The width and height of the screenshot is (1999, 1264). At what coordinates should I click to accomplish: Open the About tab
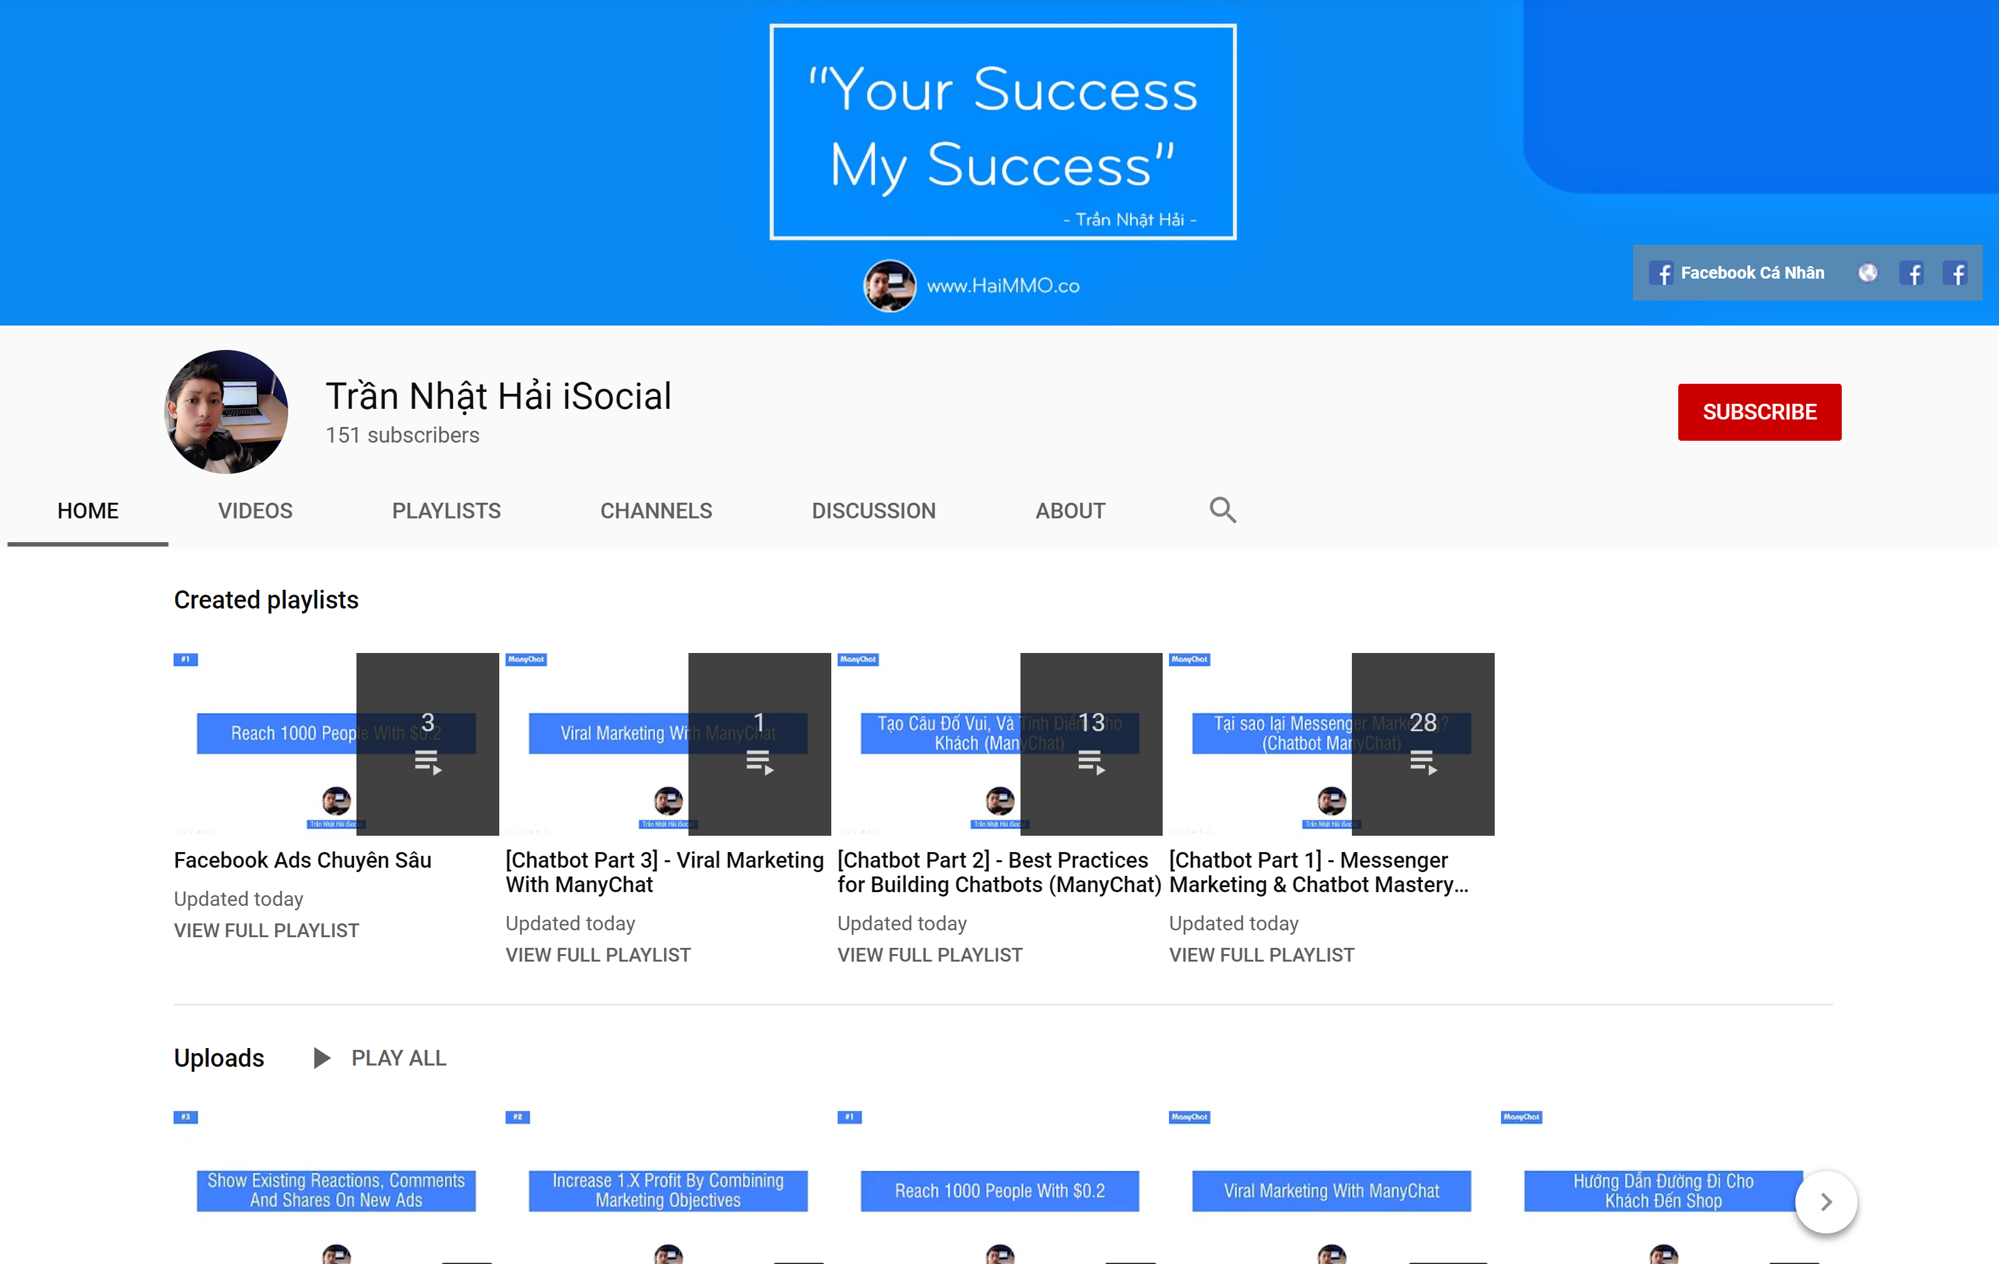click(x=1070, y=511)
